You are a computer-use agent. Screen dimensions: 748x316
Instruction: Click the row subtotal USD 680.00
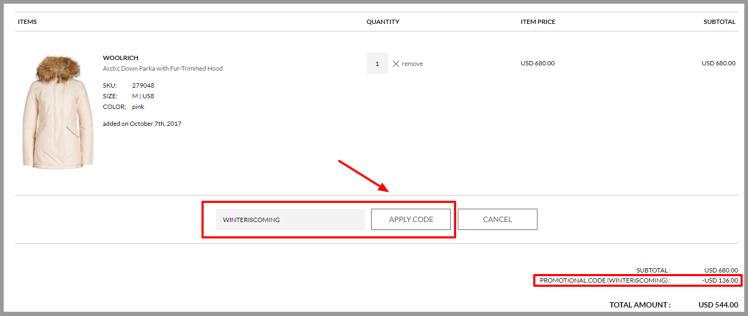[719, 63]
